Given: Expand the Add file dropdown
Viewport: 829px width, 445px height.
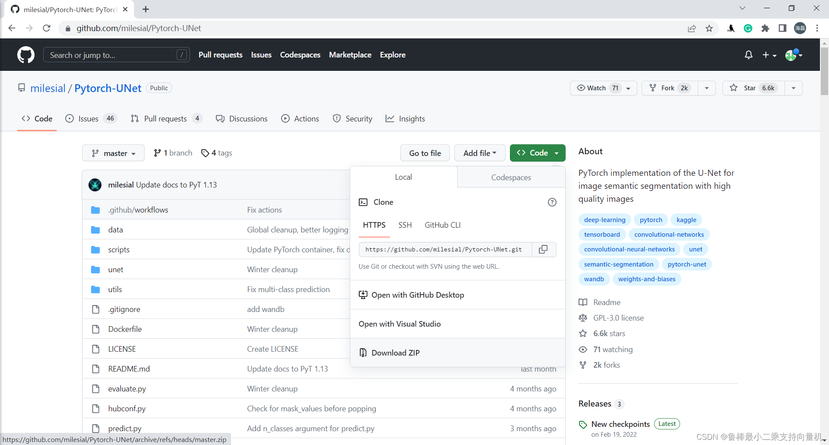Looking at the screenshot, I should [x=480, y=153].
